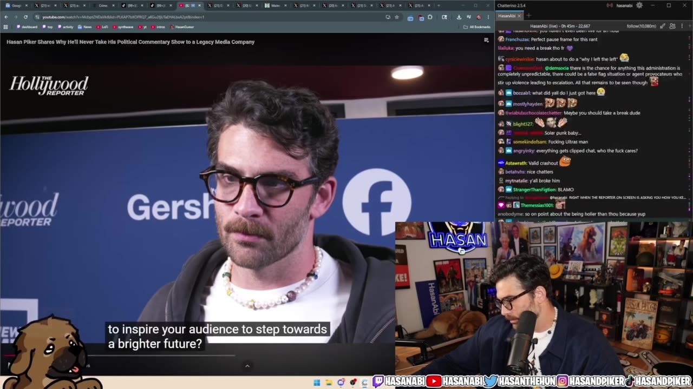Open three-dot menu in Chatterino split header
The height and width of the screenshot is (389, 693).
(681, 26)
